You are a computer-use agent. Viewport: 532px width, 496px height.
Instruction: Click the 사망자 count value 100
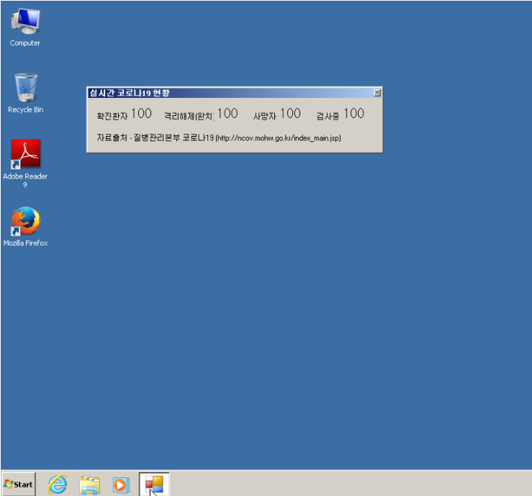[290, 114]
